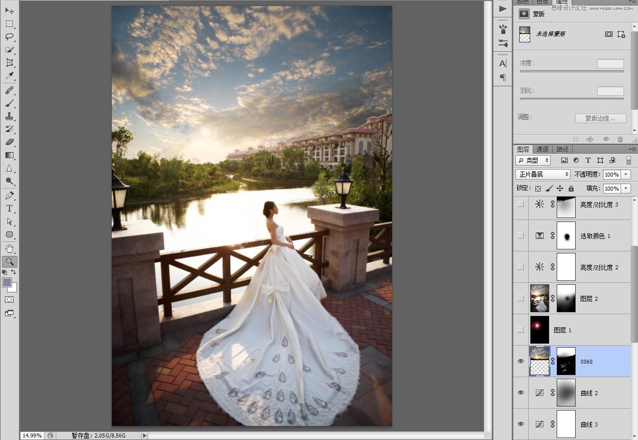Reset default foreground and background colors
This screenshot has height=440, width=638.
pos(4,272)
